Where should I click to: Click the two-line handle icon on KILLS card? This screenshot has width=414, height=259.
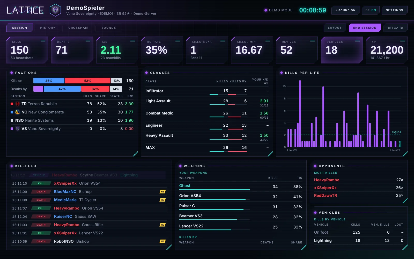click(43, 41)
